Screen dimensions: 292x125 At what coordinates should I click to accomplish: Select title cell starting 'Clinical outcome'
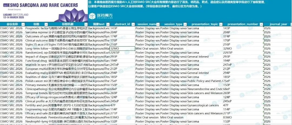point(36,40)
